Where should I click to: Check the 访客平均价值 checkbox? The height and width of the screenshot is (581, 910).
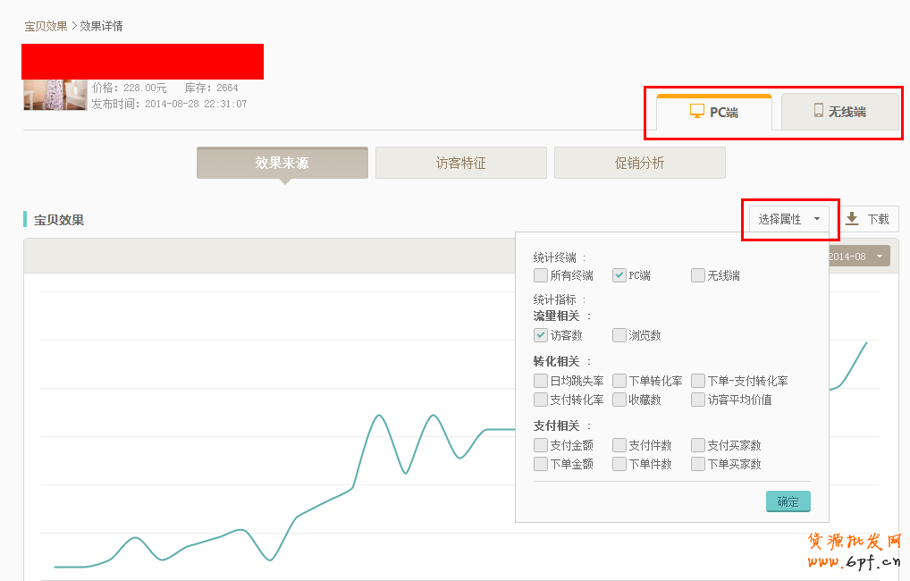tap(698, 400)
